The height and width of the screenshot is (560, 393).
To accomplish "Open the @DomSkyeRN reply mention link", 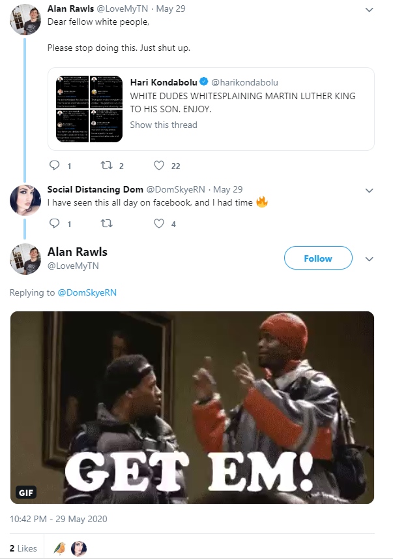I will [x=87, y=292].
